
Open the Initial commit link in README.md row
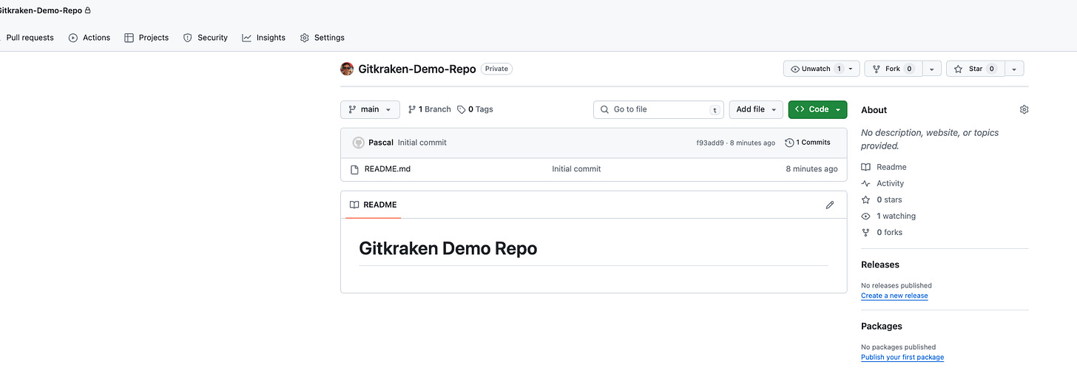(x=576, y=169)
